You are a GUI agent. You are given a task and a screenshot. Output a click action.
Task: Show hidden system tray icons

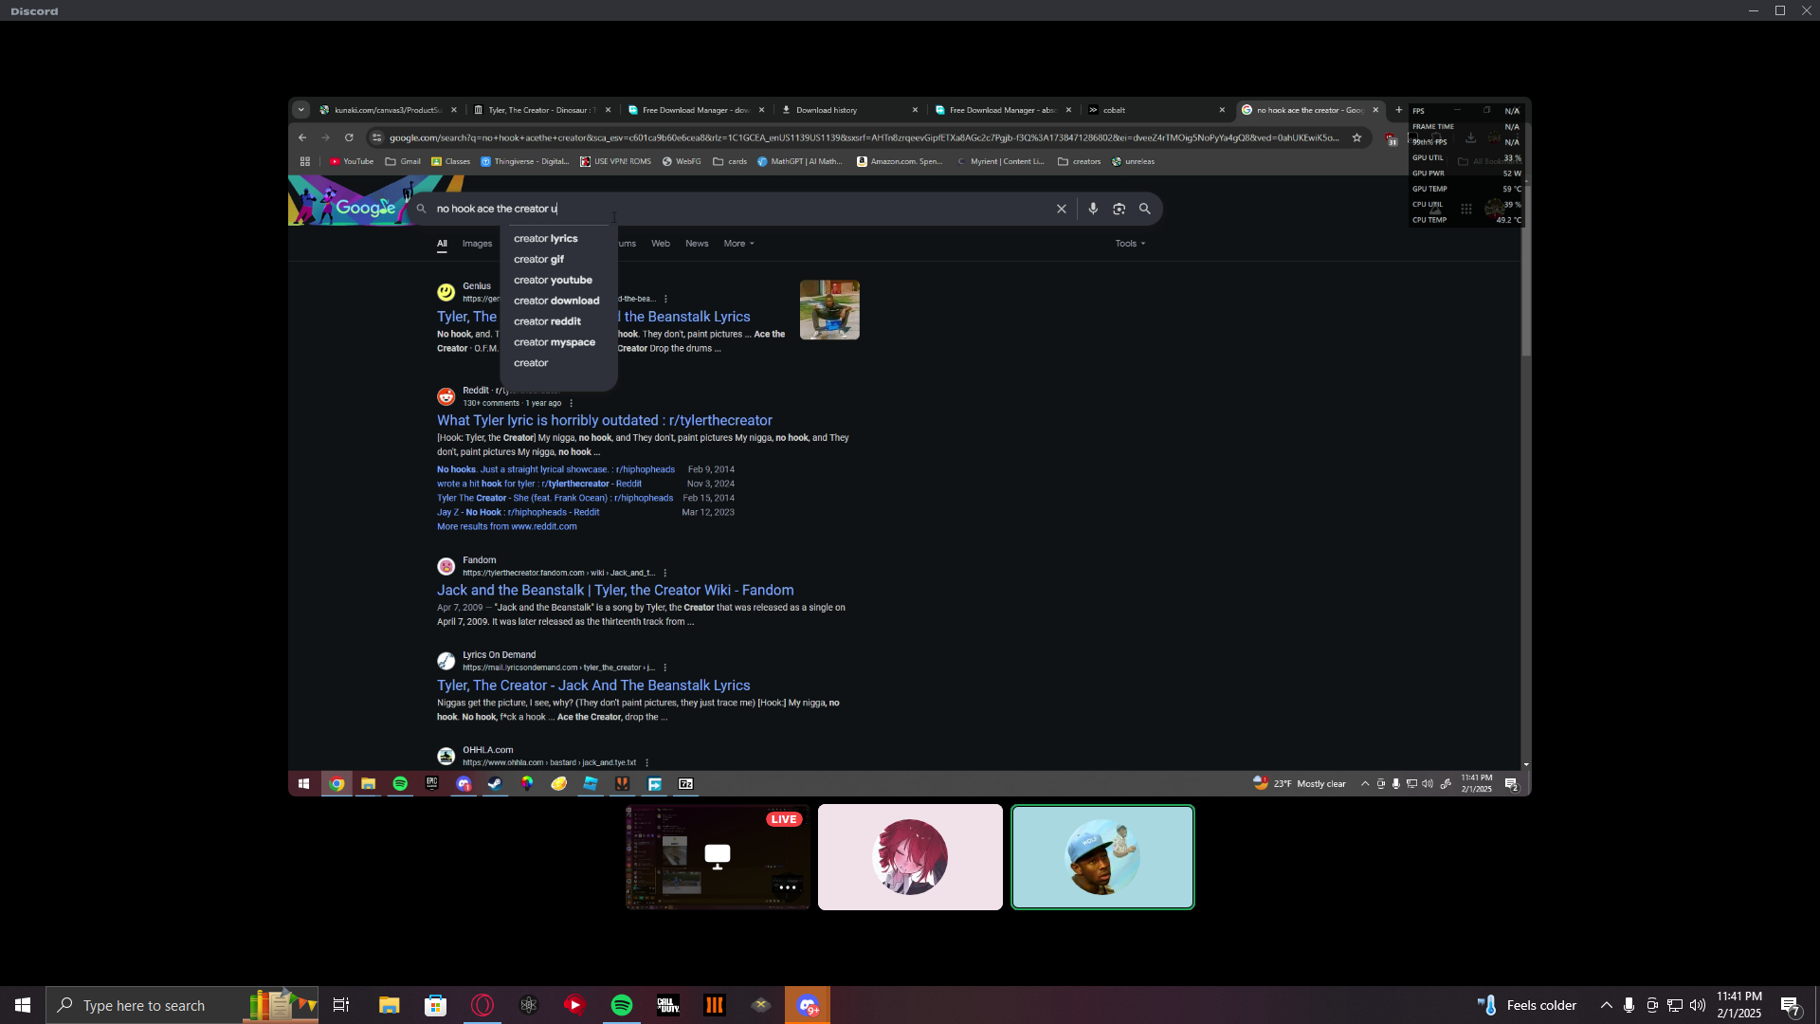click(1606, 1005)
